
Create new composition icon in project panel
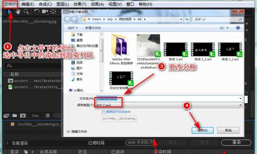(x=23, y=115)
